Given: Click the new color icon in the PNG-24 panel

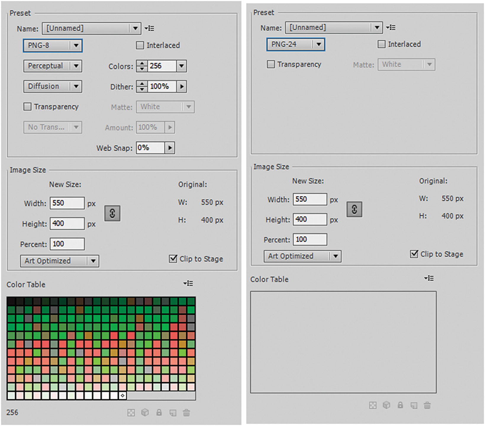Looking at the screenshot, I should pos(414,405).
